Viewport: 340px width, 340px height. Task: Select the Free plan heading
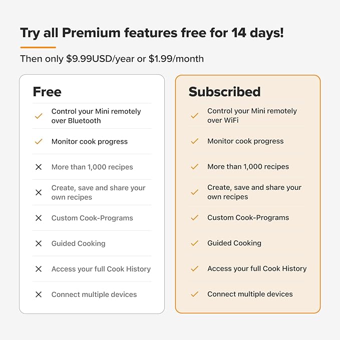coord(47,92)
